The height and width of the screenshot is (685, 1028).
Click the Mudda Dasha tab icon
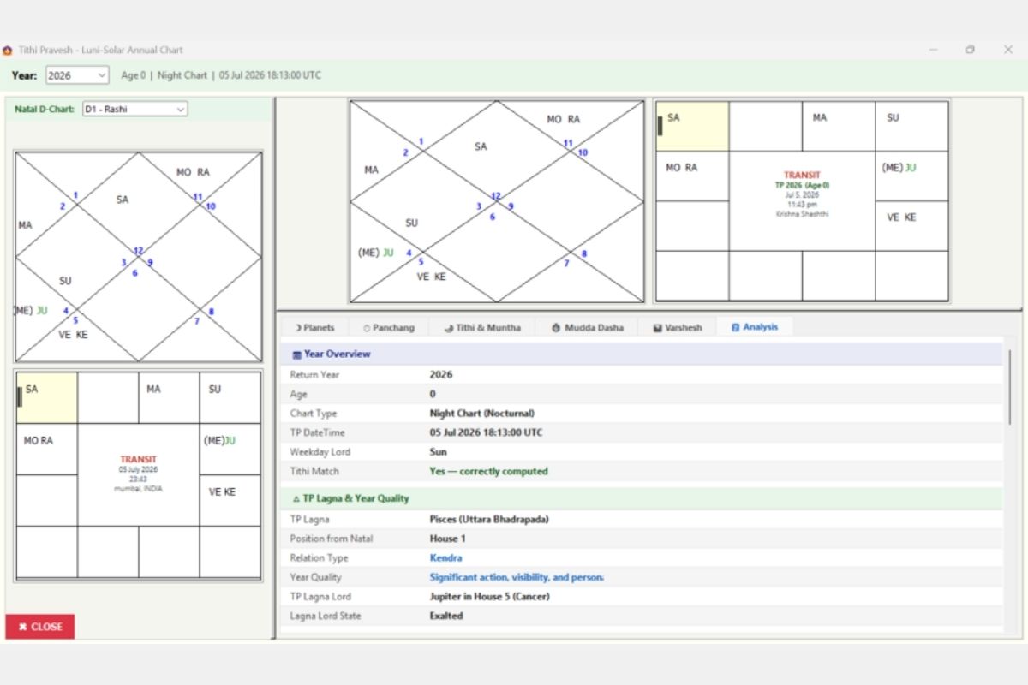tap(556, 328)
